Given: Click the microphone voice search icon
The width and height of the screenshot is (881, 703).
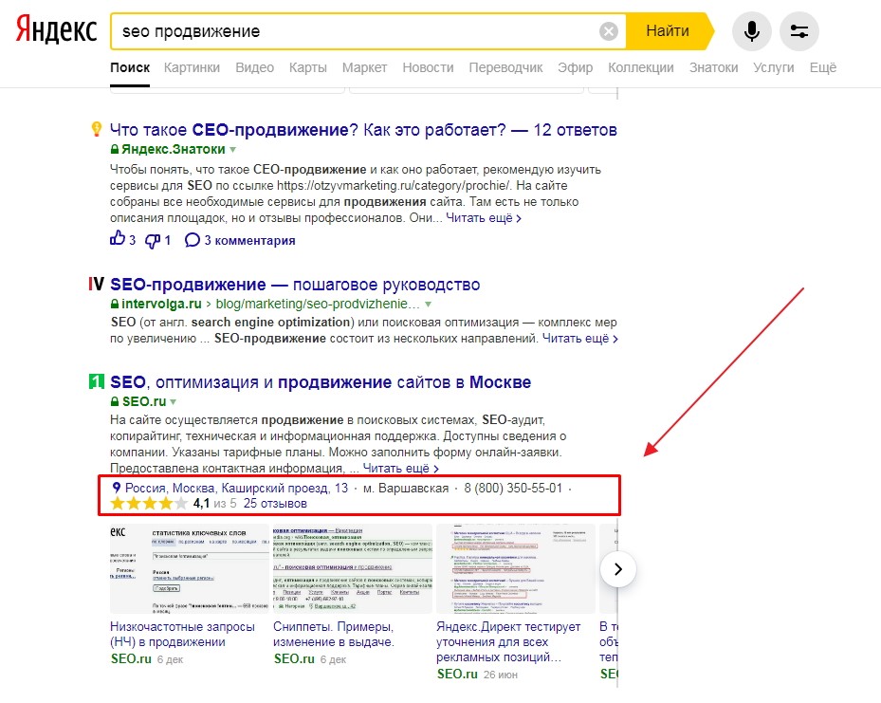Looking at the screenshot, I should click(x=751, y=31).
